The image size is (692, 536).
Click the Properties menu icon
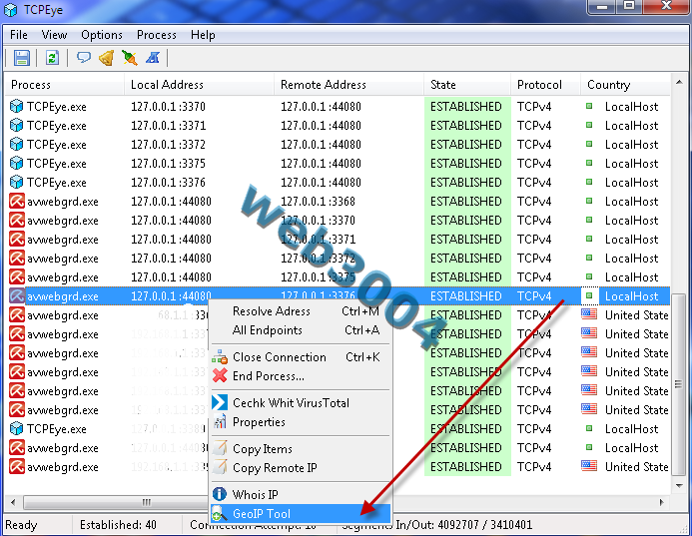tap(220, 422)
